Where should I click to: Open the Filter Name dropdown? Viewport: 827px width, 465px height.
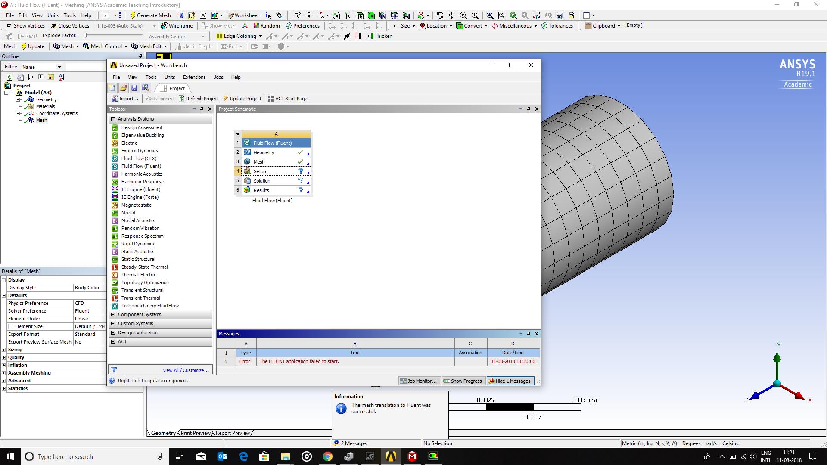coord(59,67)
